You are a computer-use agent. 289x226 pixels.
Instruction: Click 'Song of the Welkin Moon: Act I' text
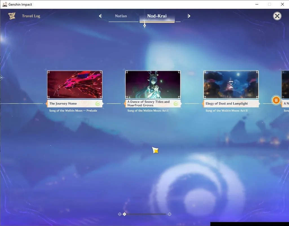point(148,111)
